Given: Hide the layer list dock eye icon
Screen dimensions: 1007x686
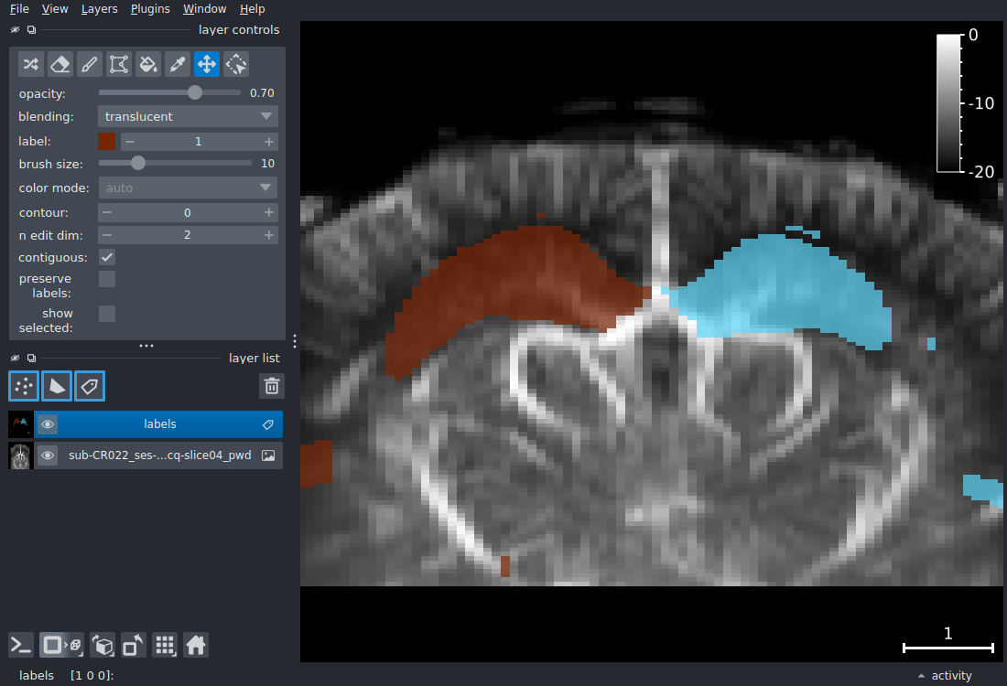Looking at the screenshot, I should tap(16, 358).
